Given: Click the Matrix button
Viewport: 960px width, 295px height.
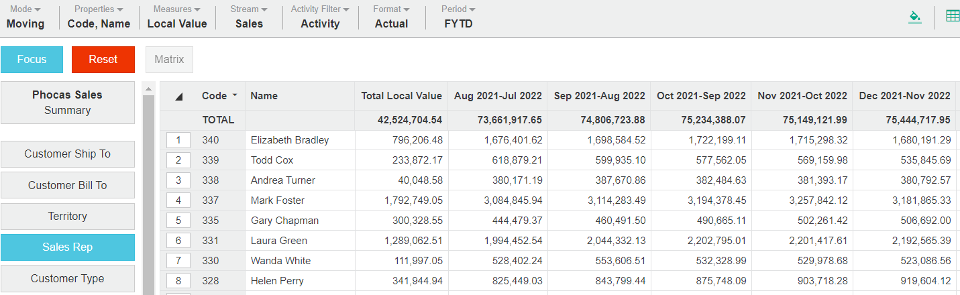Looking at the screenshot, I should (x=169, y=60).
